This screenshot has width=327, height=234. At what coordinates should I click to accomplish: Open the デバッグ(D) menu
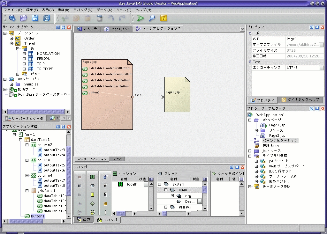[83, 10]
